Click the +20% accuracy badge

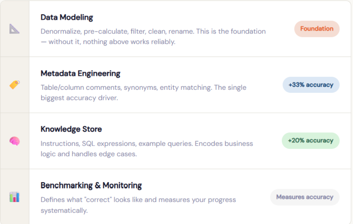[x=311, y=140]
